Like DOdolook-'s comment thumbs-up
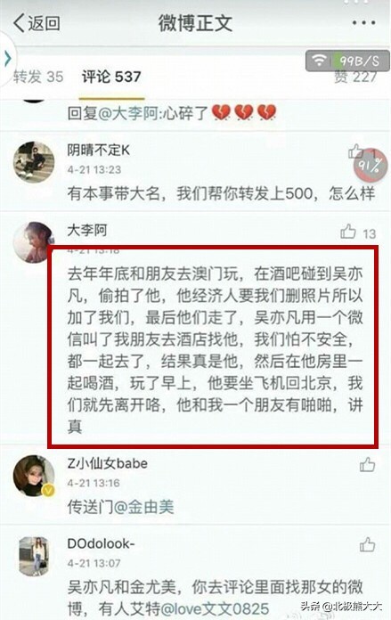The width and height of the screenshot is (391, 620). (x=367, y=544)
